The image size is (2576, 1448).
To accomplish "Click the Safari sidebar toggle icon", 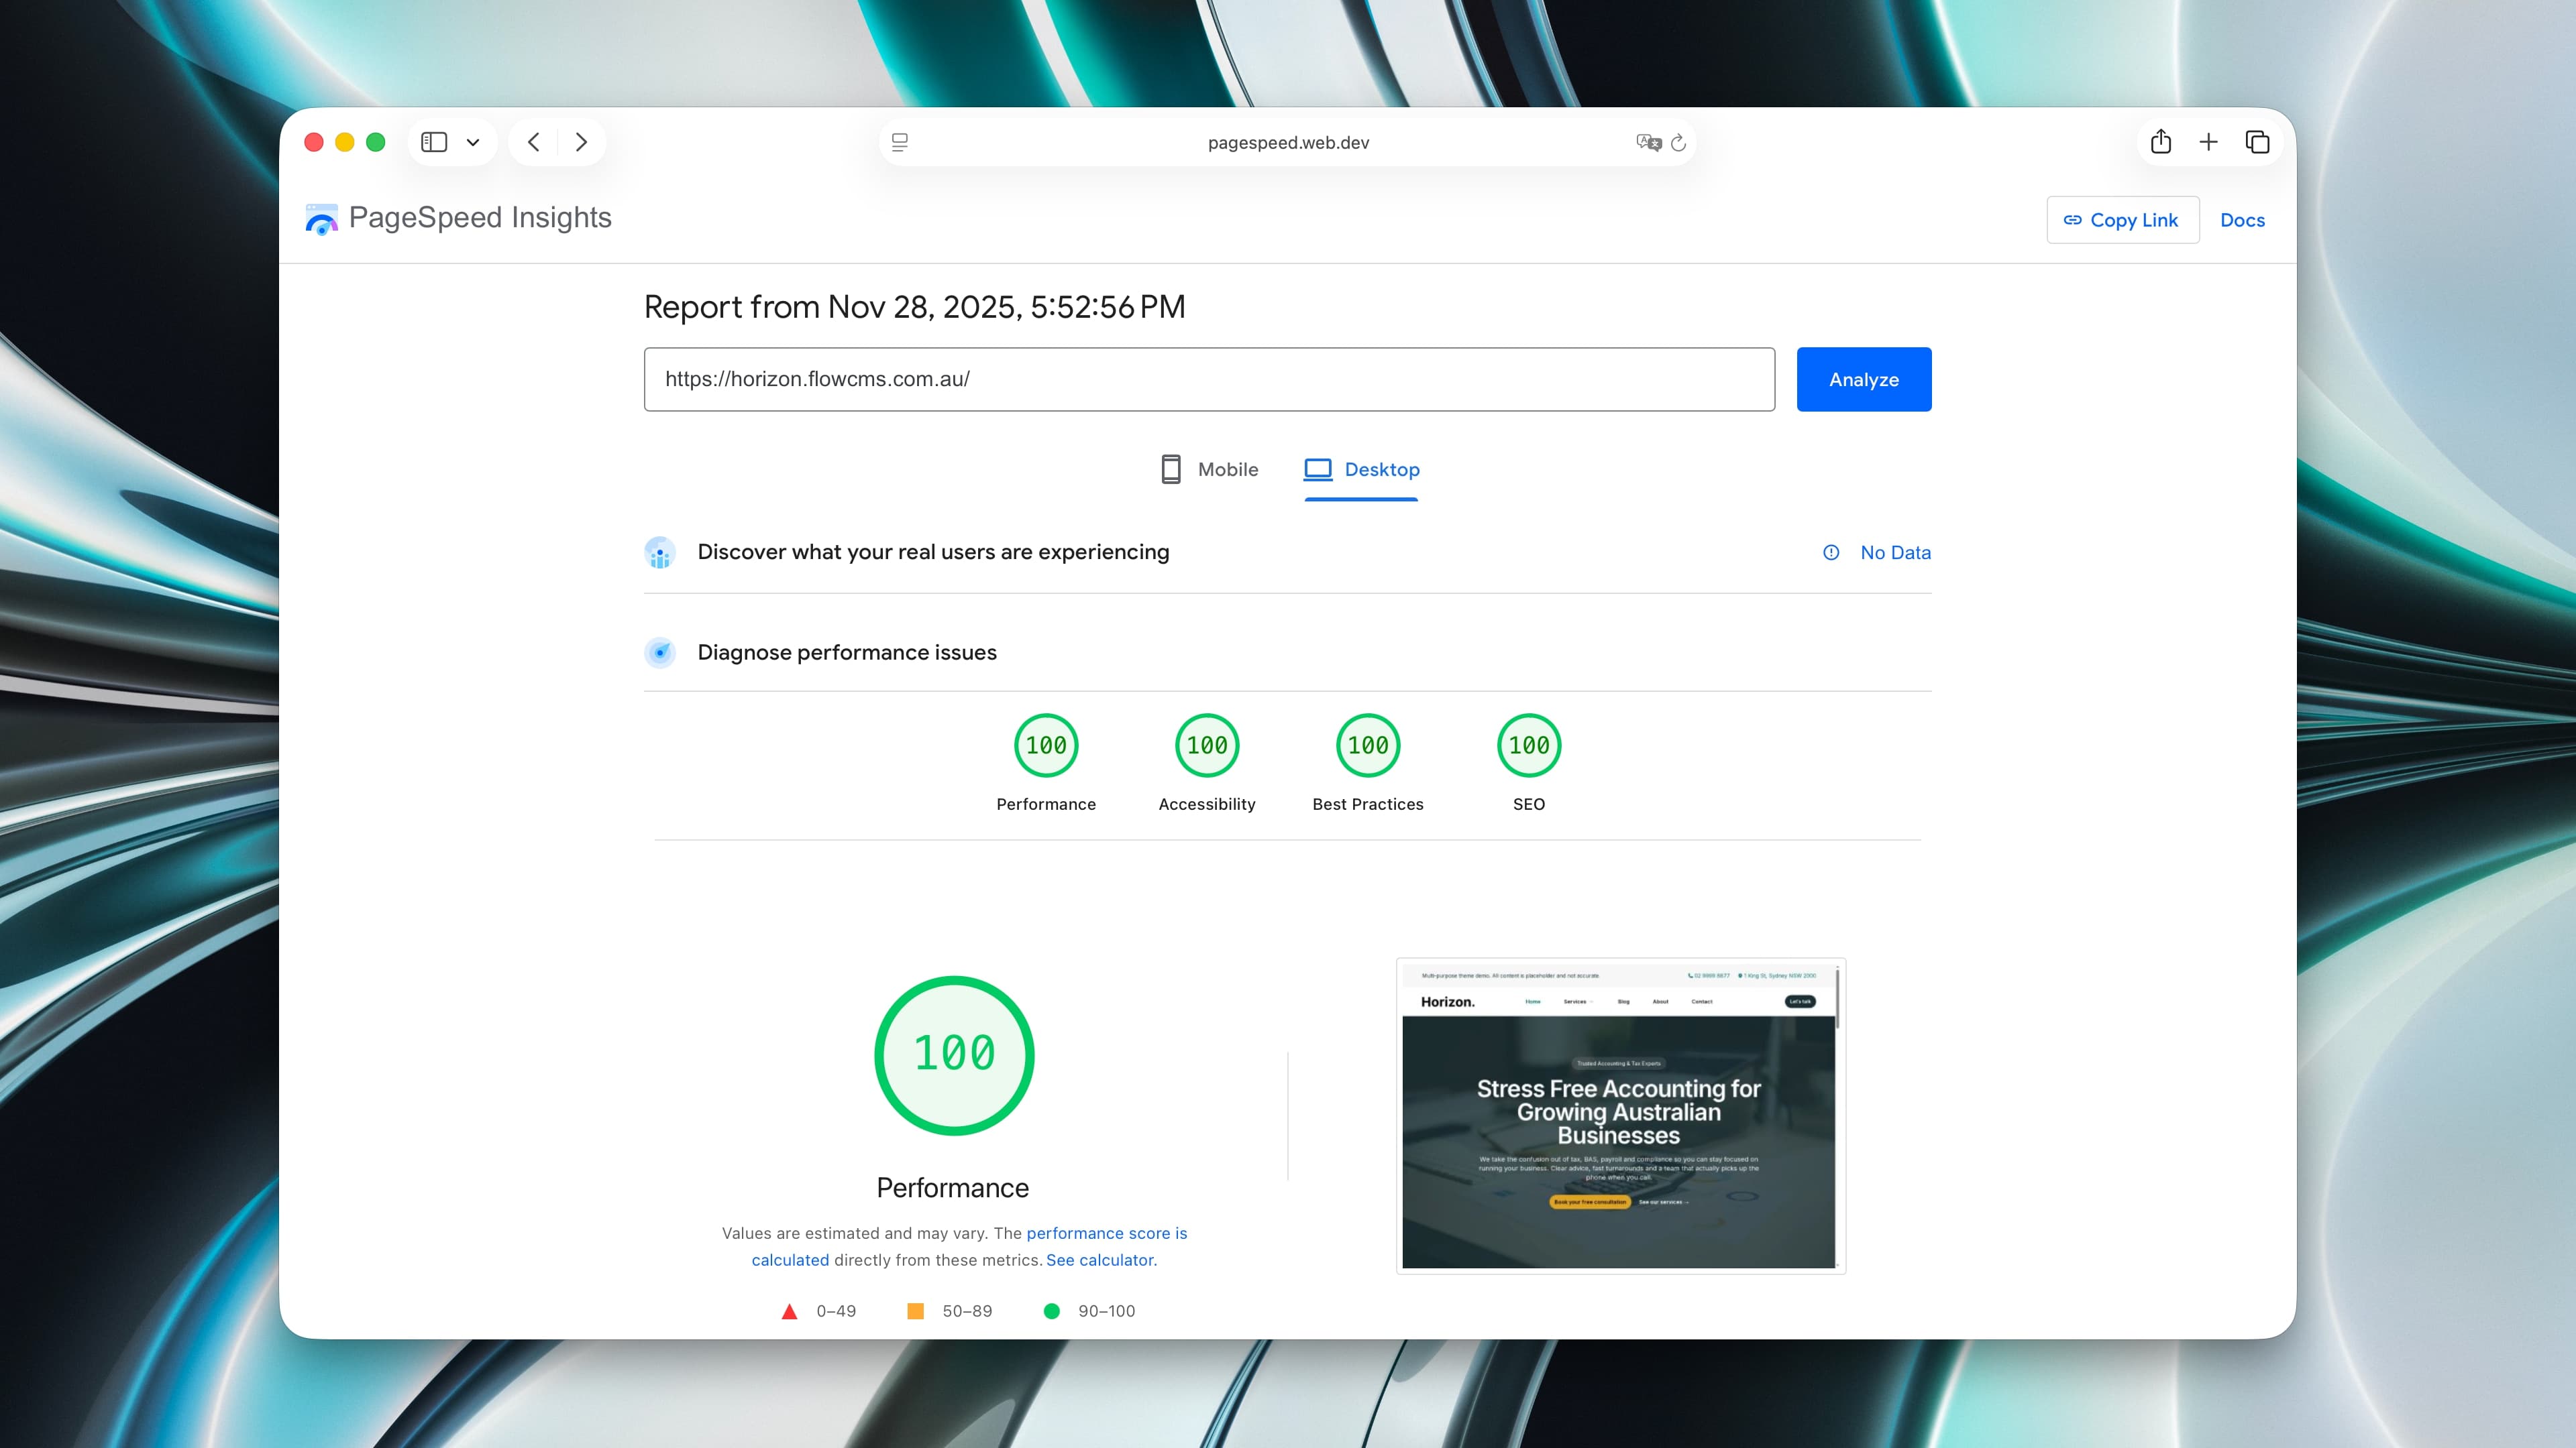I will (x=434, y=142).
